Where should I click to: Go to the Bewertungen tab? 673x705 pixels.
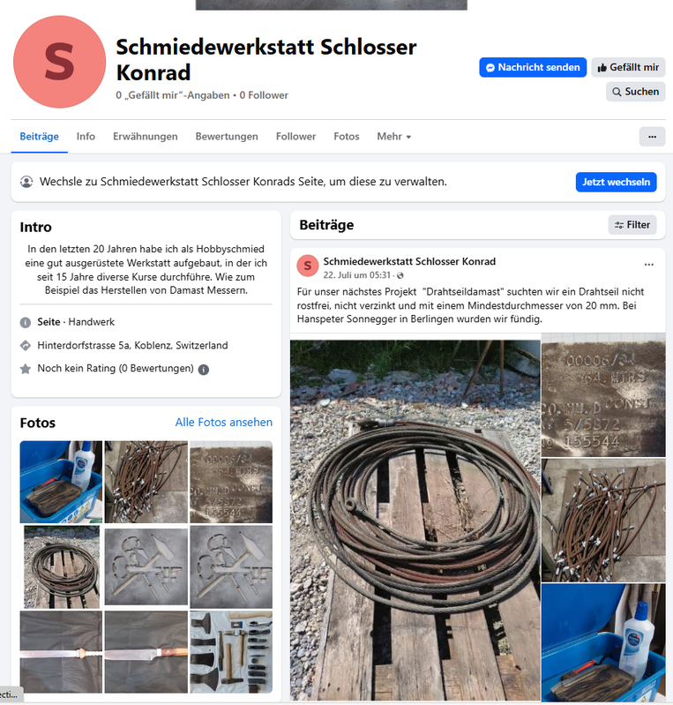tap(227, 137)
